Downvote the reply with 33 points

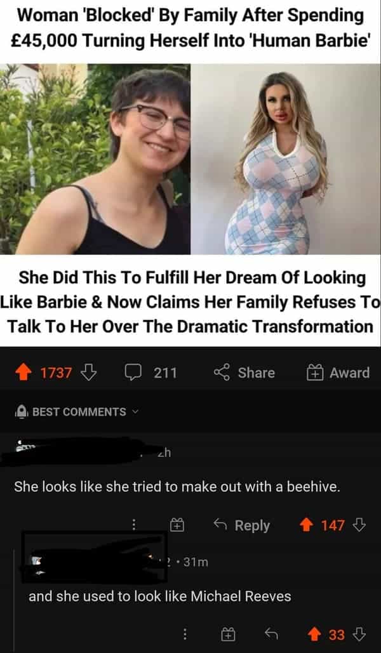coord(359,634)
